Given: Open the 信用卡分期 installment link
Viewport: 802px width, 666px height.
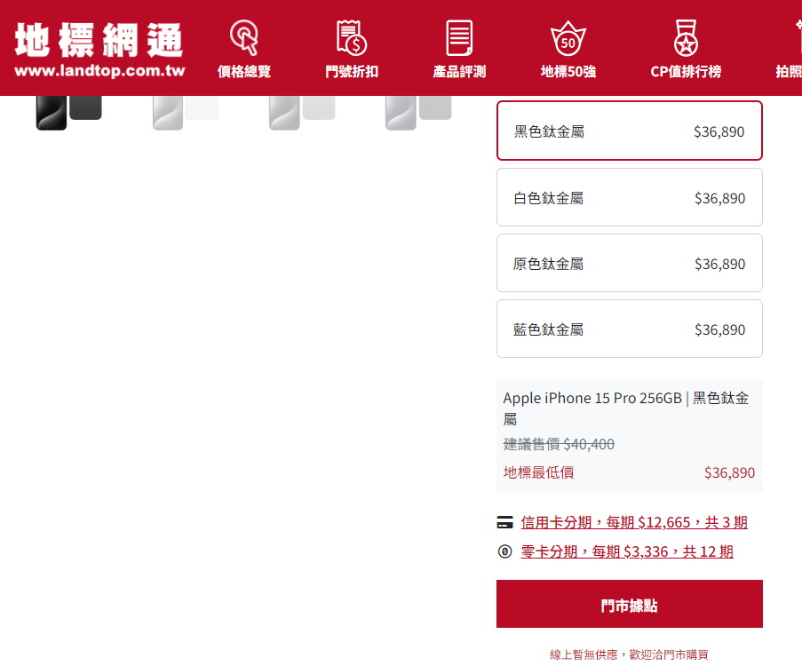Looking at the screenshot, I should tap(633, 522).
